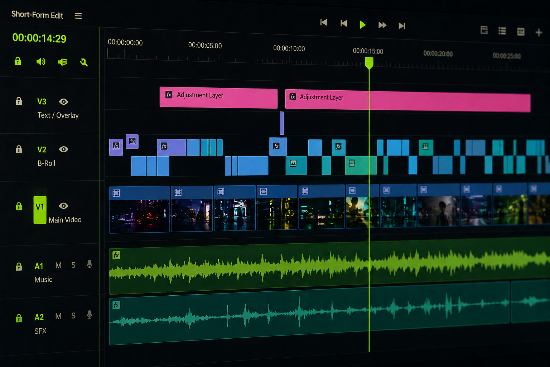Viewport: 550px width, 367px height.
Task: Click image icon on green clip at playhead
Action: click(352, 163)
